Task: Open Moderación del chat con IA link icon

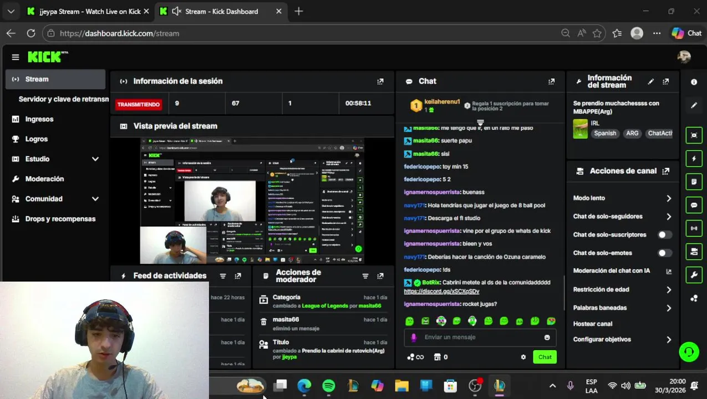Action: coord(669,271)
